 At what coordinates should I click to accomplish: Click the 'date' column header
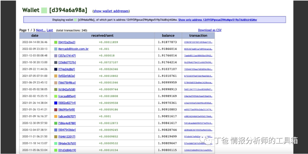[35, 36]
